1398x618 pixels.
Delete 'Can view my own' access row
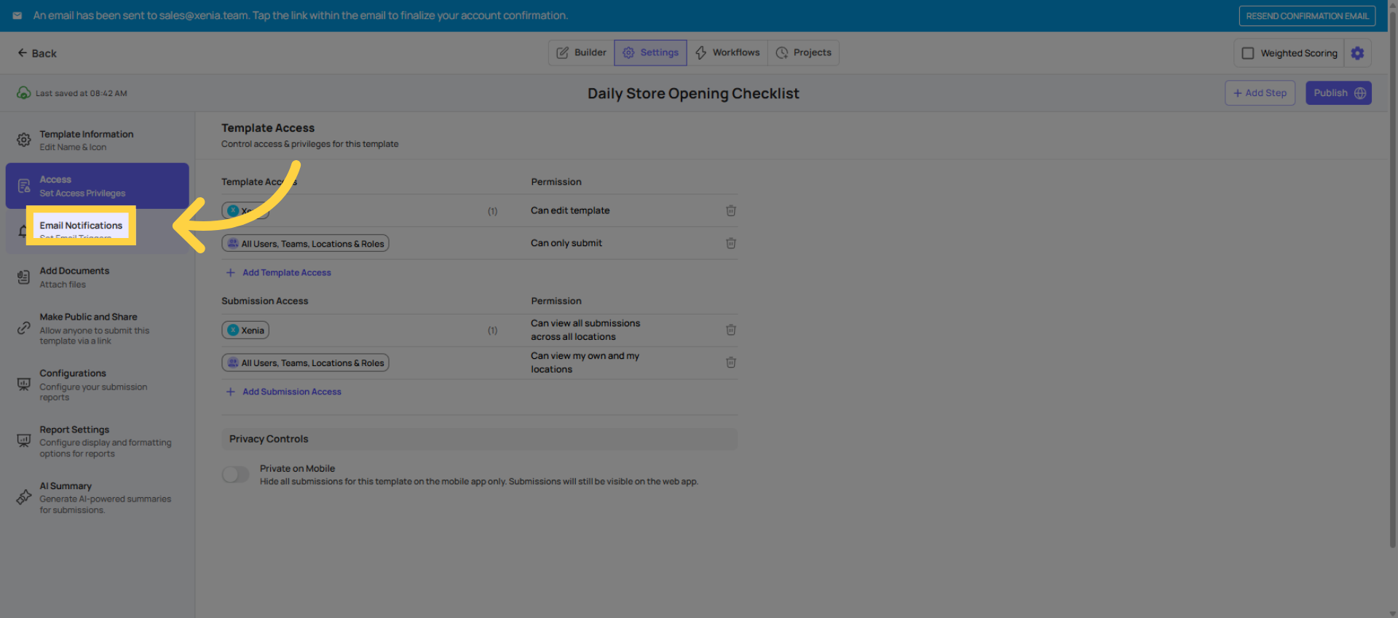point(731,363)
